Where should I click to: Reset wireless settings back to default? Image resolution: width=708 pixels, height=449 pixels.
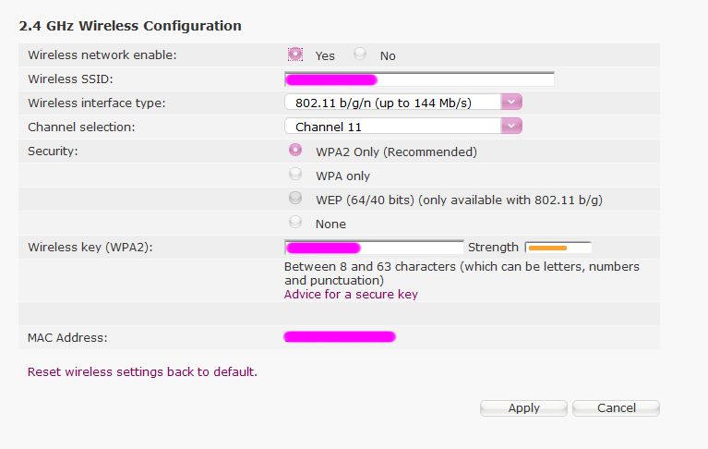[x=142, y=372]
